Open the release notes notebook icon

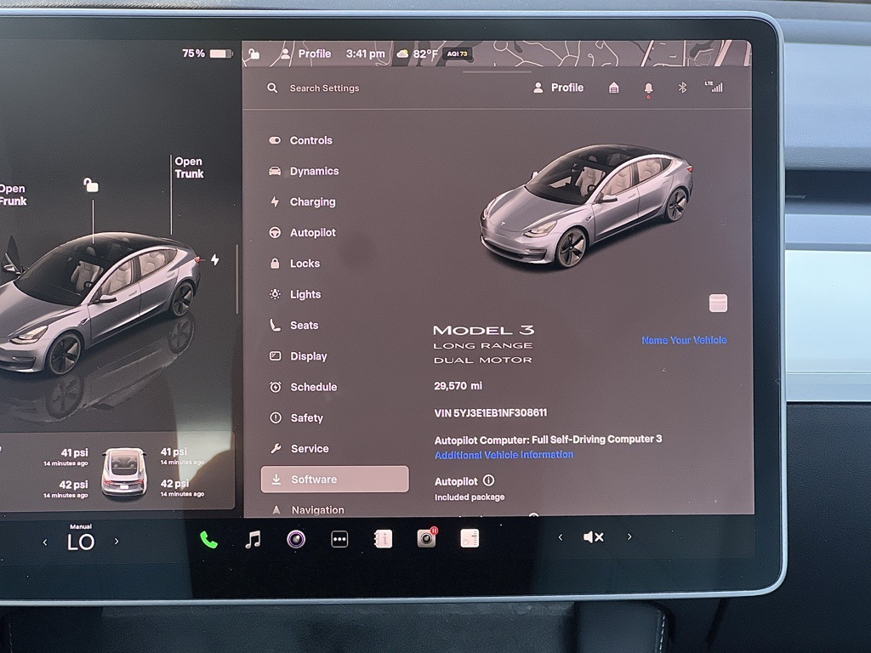point(470,538)
